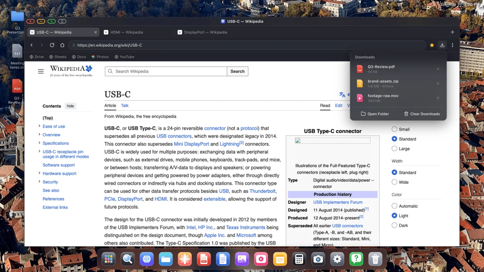The height and width of the screenshot is (272, 484).
Task: Open the language translation icon beside article title
Action: (342, 95)
